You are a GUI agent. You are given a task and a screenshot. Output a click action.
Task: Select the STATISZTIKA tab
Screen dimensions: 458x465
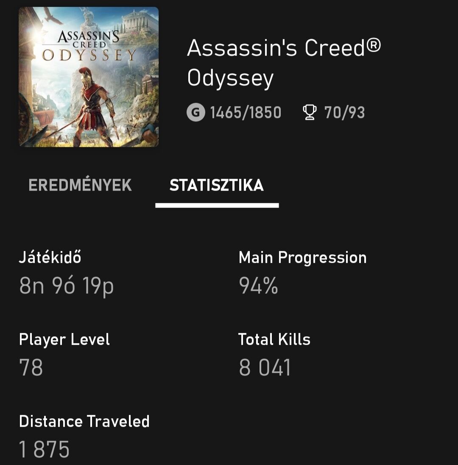(x=217, y=186)
